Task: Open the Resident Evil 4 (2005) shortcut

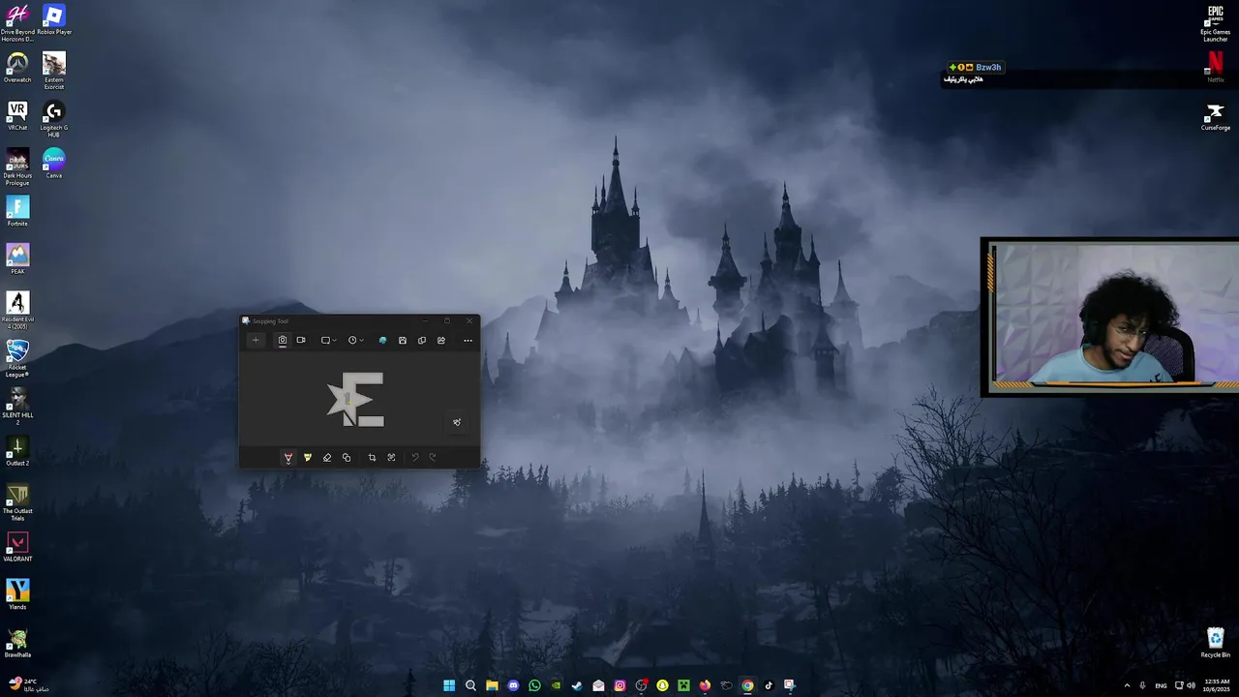Action: point(17,310)
